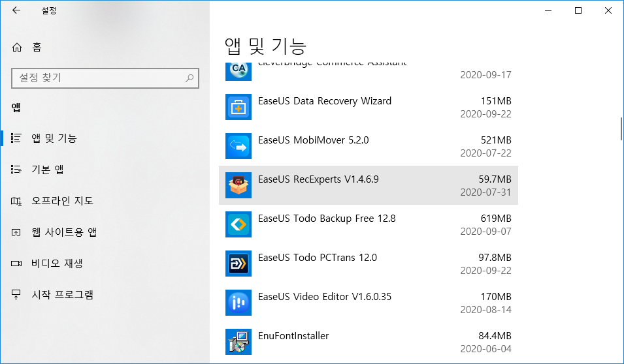Viewport: 624px width, 364px height.
Task: Click EaseUS Video Editor icon
Action: pos(238,303)
